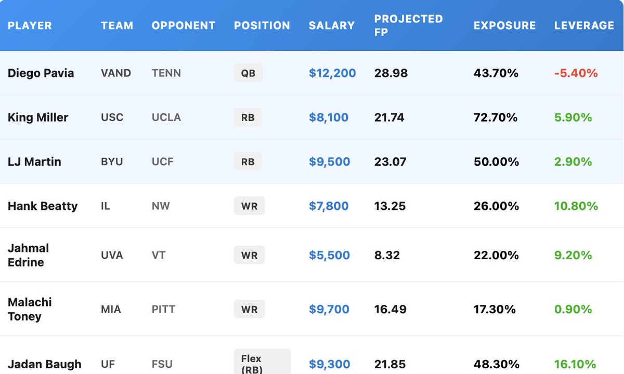Viewport: 624px width, 374px height.
Task: Open Malachi Toney player entry
Action: pos(30,309)
